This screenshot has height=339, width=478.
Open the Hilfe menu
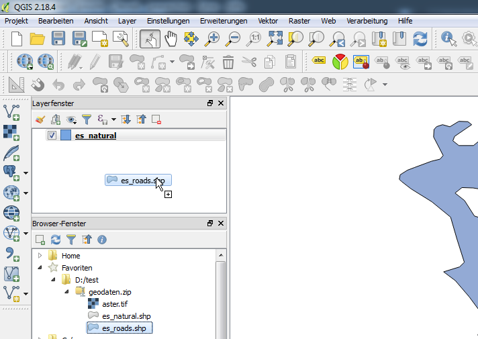click(x=405, y=21)
